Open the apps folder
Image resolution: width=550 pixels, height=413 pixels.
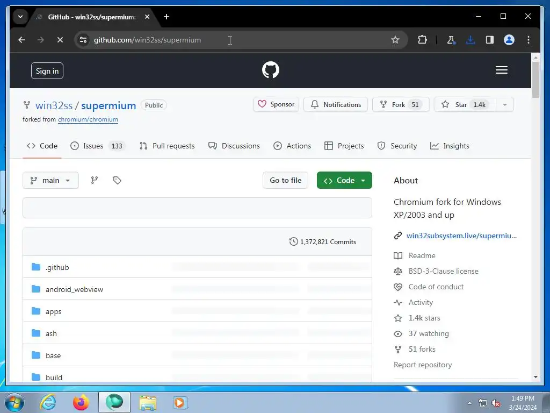pos(53,311)
